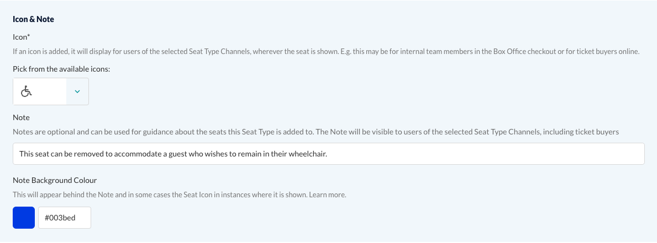Viewport: 657px width, 243px height.
Task: Click empty area right of the note text
Action: (482, 154)
